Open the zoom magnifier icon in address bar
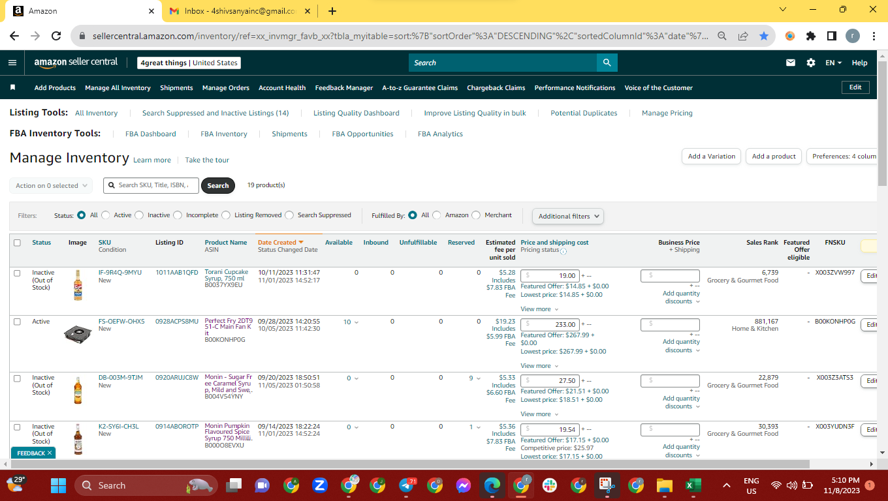The image size is (888, 501). pos(722,37)
